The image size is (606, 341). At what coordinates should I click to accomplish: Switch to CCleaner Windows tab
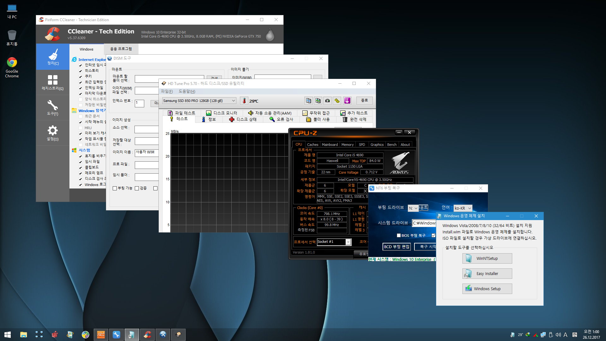point(86,49)
